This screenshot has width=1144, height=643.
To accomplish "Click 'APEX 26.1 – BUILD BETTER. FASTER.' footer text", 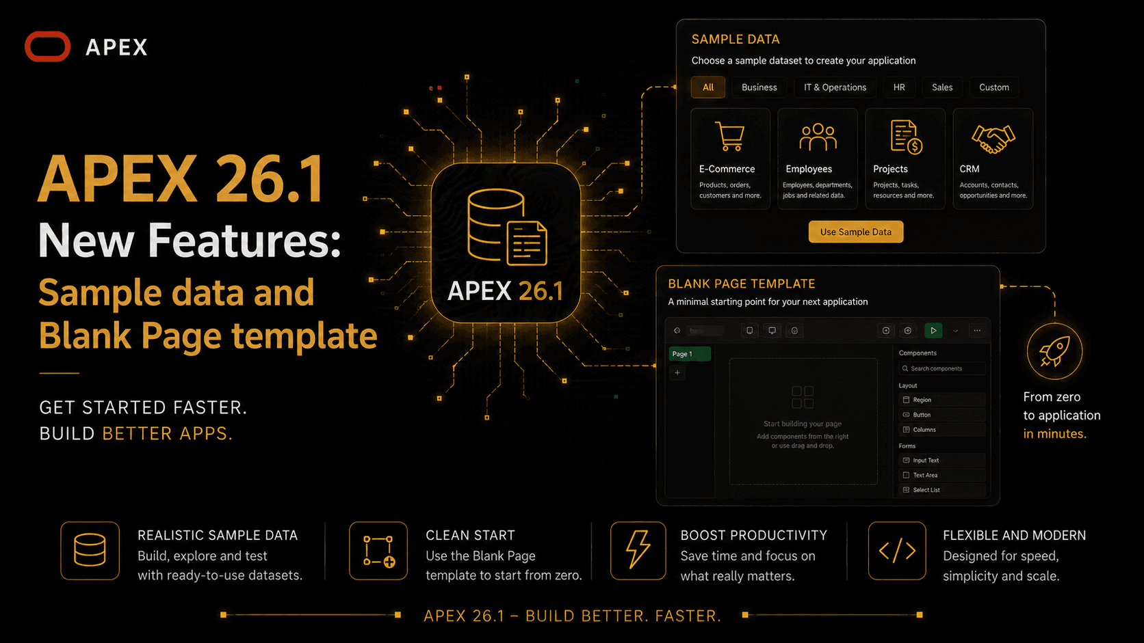I will point(573,616).
